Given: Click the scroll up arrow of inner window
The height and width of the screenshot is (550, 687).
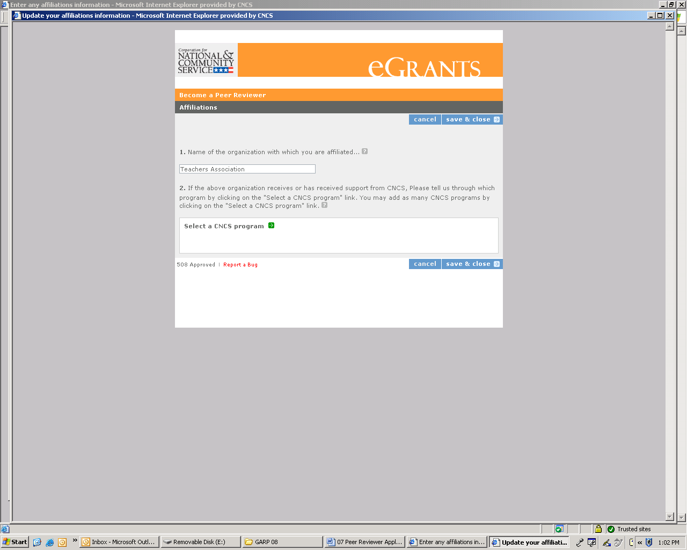Looking at the screenshot, I should (670, 26).
